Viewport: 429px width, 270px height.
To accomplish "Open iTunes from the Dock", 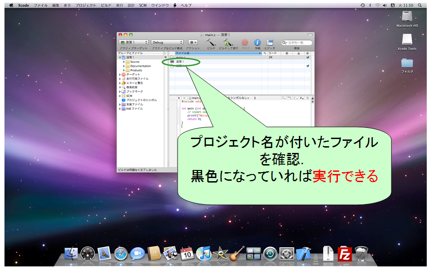I will point(204,253).
